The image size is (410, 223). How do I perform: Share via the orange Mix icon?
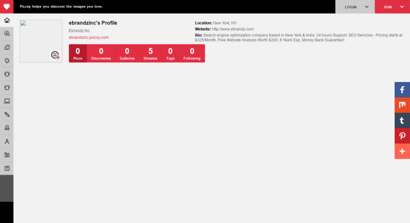point(402,105)
